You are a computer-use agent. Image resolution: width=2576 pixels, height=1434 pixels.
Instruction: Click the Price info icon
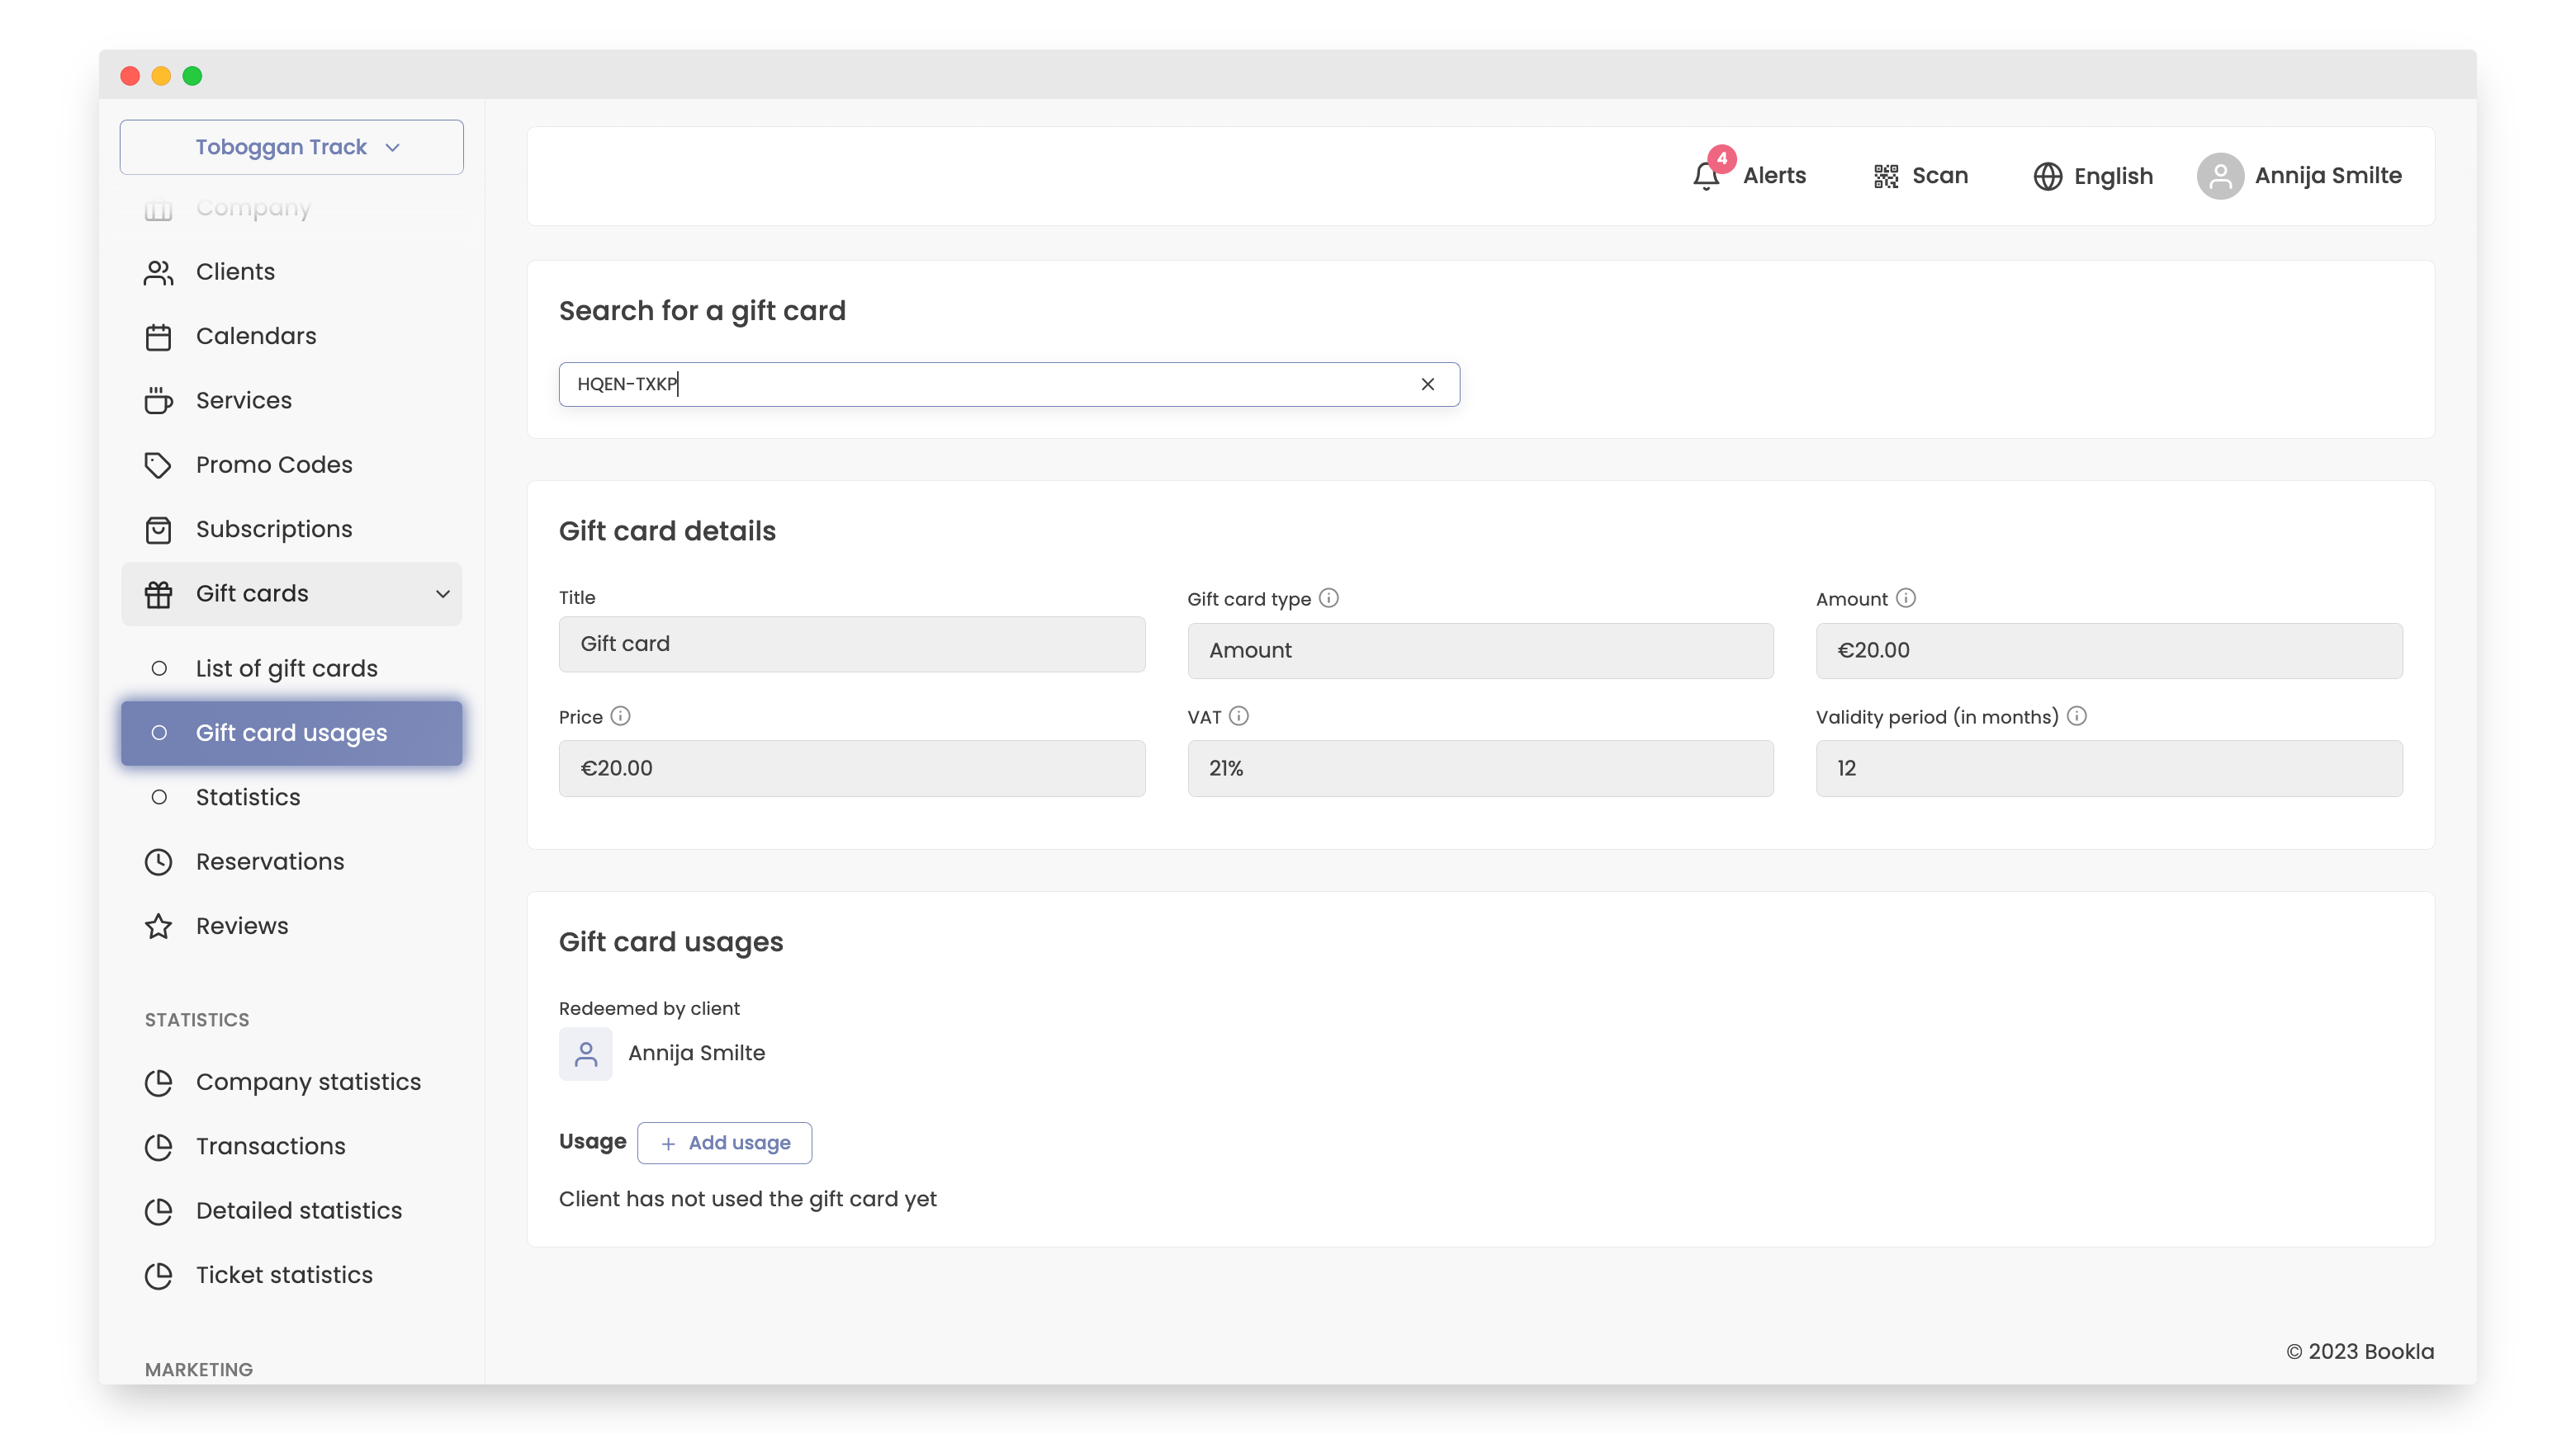620,715
